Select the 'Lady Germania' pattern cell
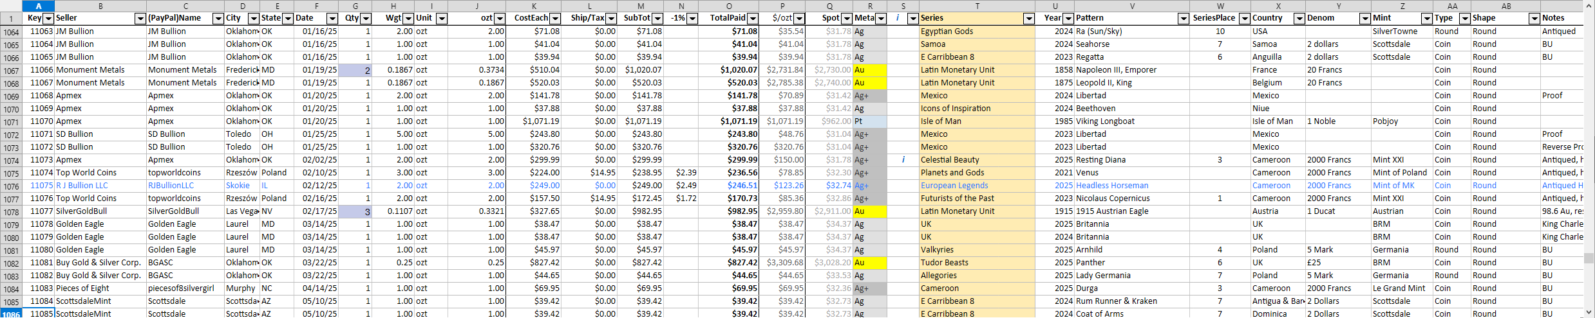The width and height of the screenshot is (1595, 318). point(1132,276)
